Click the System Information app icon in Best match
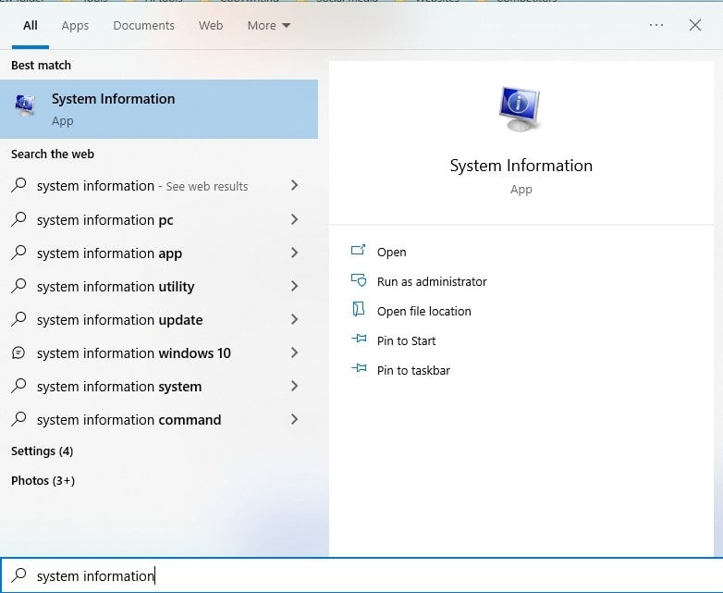Image resolution: width=723 pixels, height=593 pixels. 25,105
